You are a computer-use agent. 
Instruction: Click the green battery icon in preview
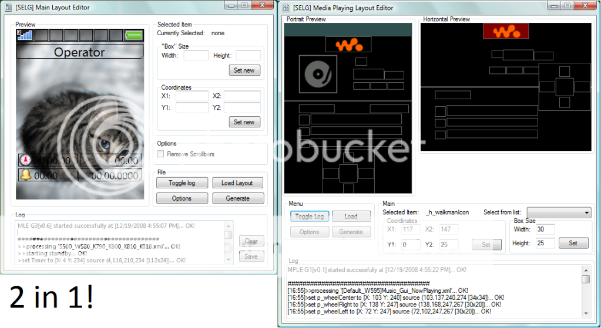[x=134, y=35]
